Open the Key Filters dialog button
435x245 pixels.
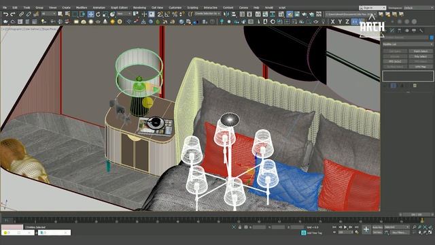(x=400, y=233)
